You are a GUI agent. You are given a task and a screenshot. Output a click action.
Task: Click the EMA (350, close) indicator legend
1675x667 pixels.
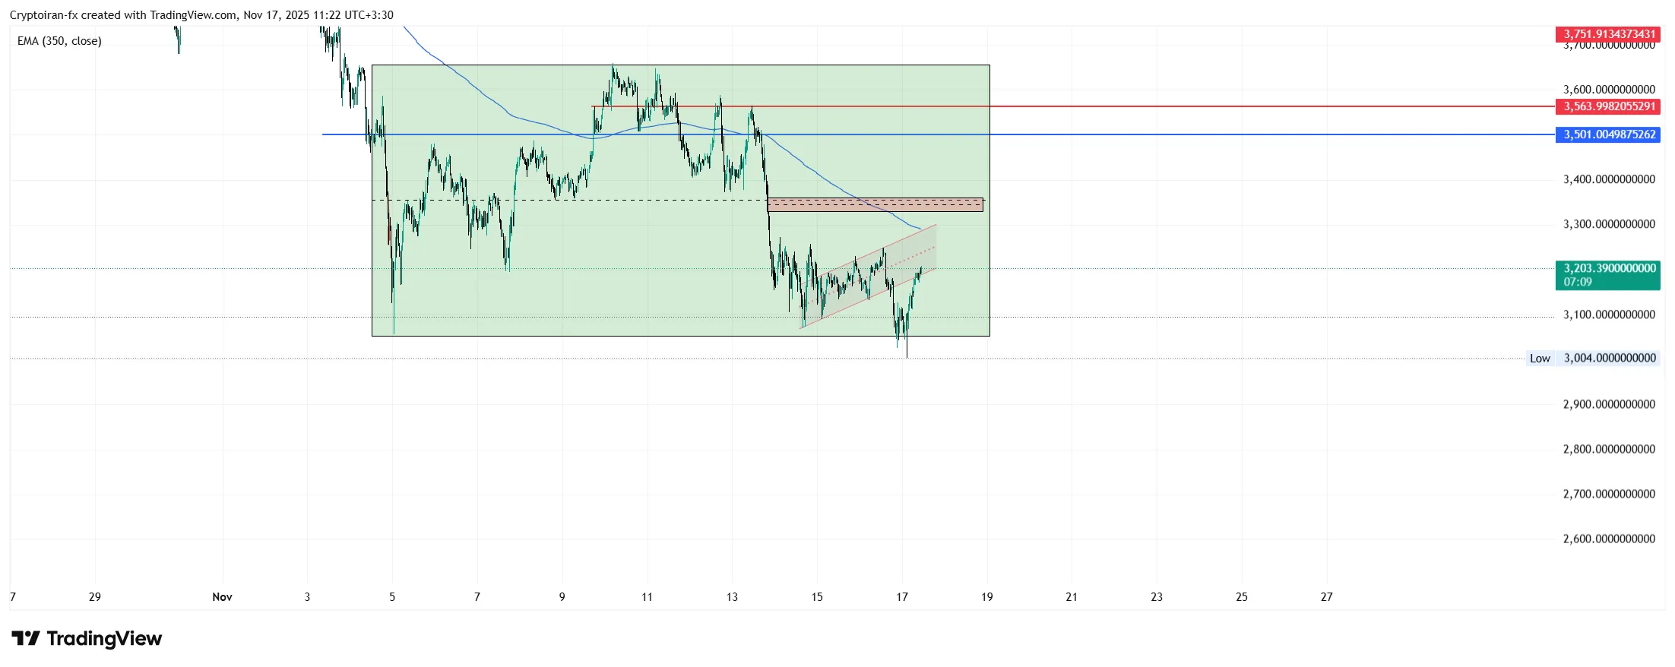(x=59, y=41)
